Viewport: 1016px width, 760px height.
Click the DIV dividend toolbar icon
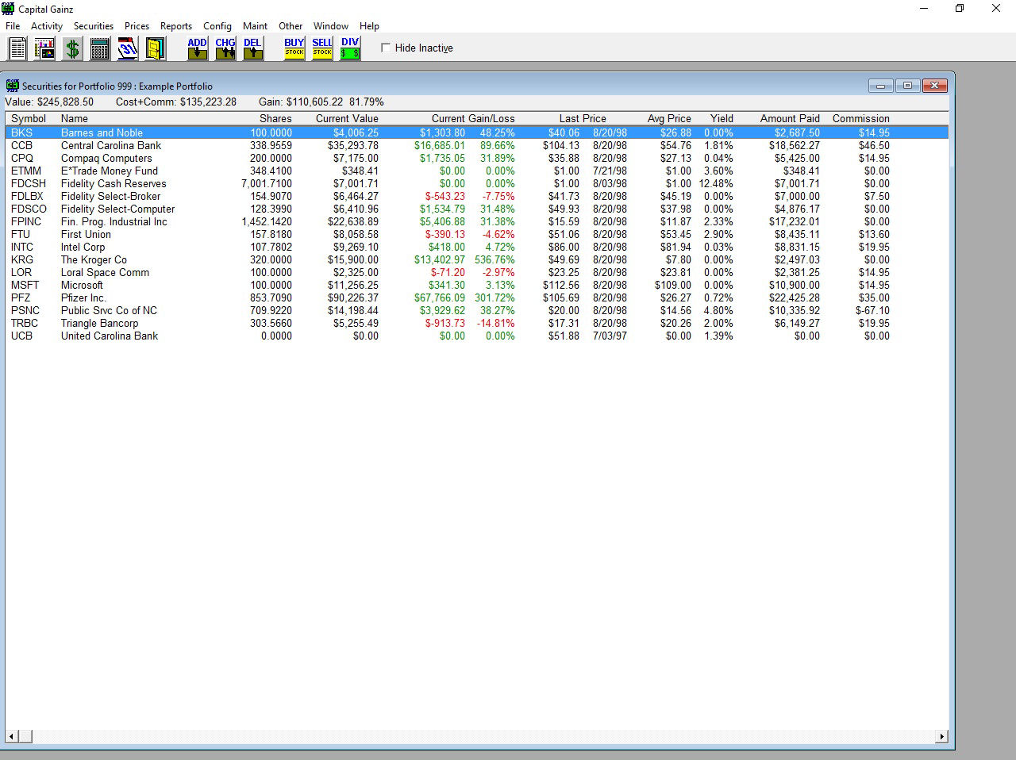349,48
